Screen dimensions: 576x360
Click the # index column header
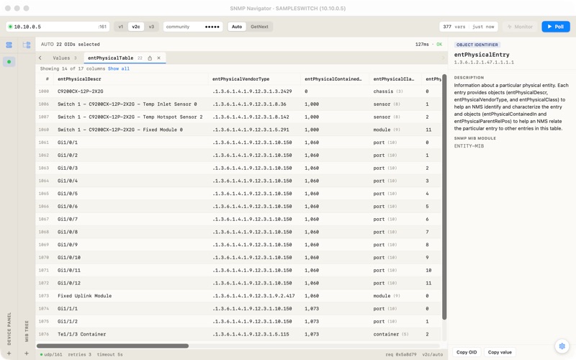(47, 79)
